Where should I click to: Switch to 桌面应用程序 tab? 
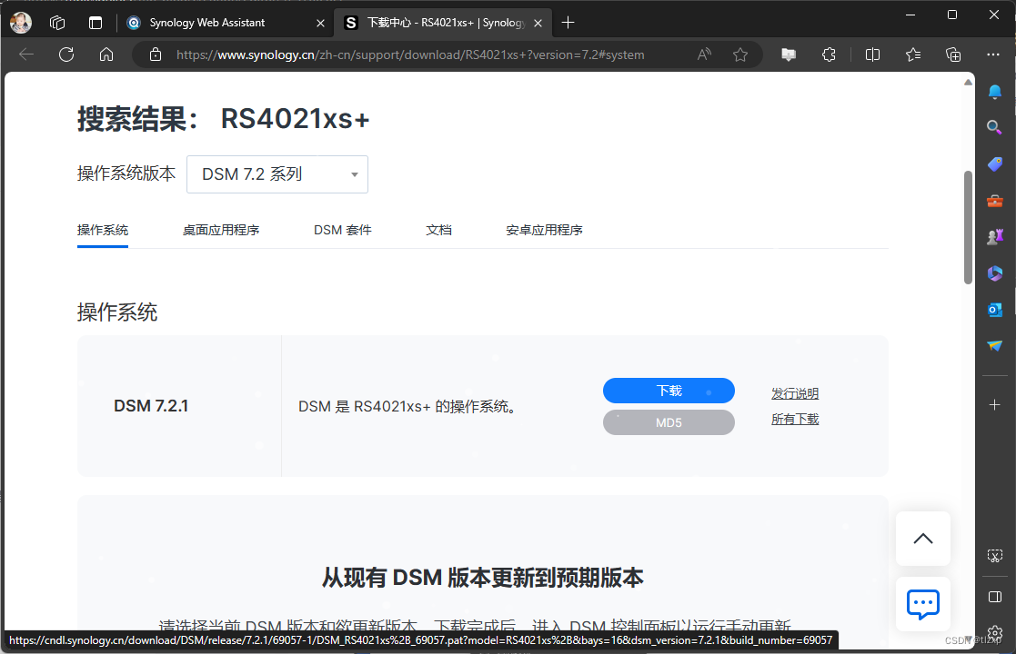(221, 231)
